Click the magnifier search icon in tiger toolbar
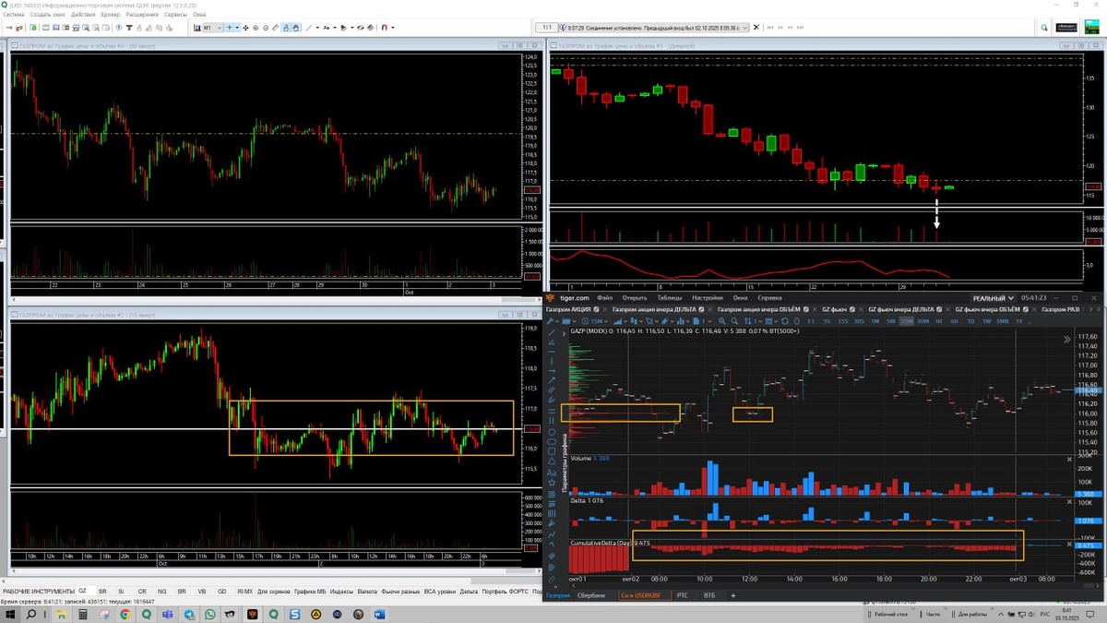Screen dimensions: 1107x623 (x=733, y=321)
